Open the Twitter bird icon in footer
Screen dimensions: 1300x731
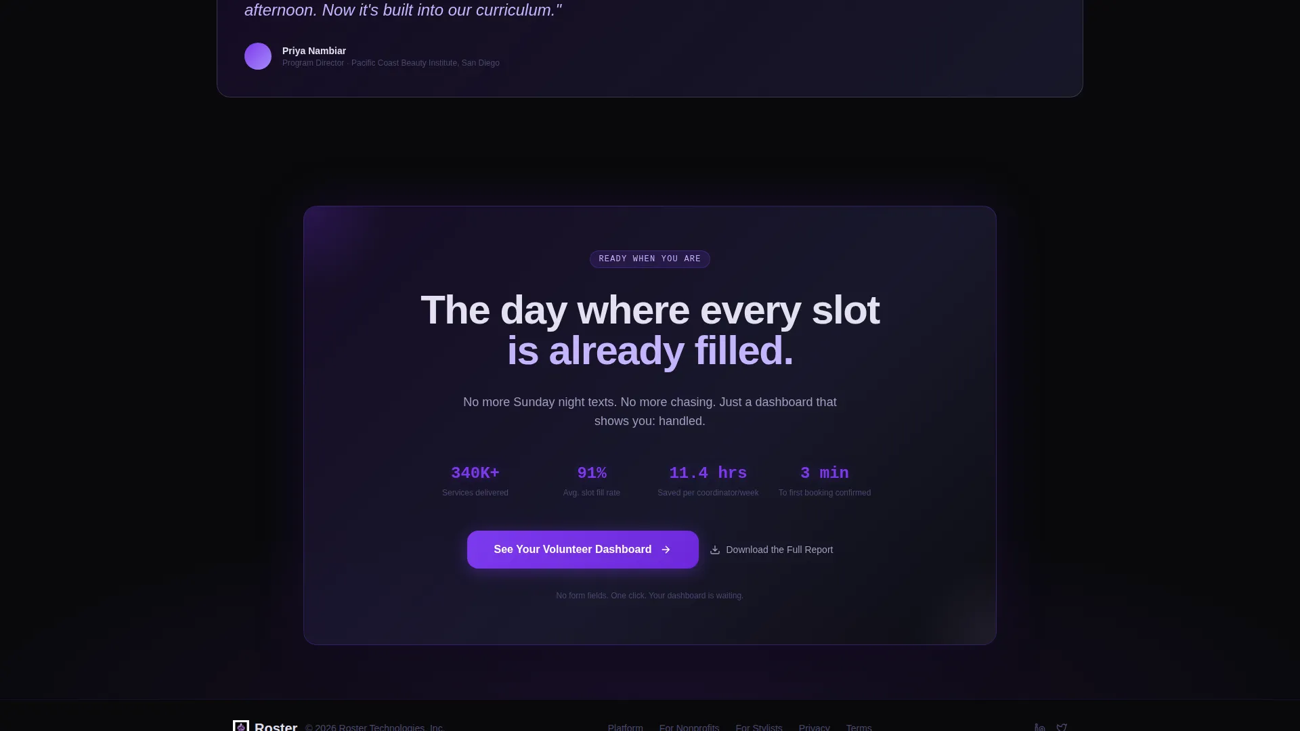[1062, 727]
